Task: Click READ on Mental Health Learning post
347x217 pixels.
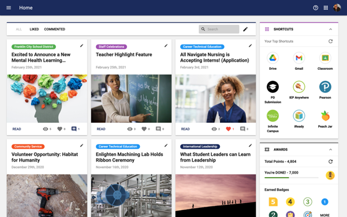Action: (x=17, y=129)
